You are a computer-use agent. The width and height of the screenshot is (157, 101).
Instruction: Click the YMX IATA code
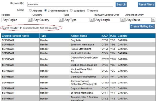coord(113,53)
